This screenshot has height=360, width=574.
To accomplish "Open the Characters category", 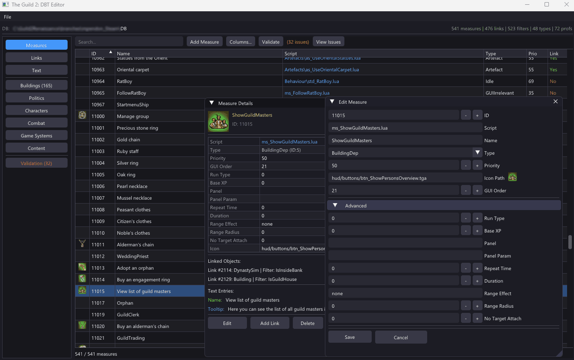I will [36, 110].
